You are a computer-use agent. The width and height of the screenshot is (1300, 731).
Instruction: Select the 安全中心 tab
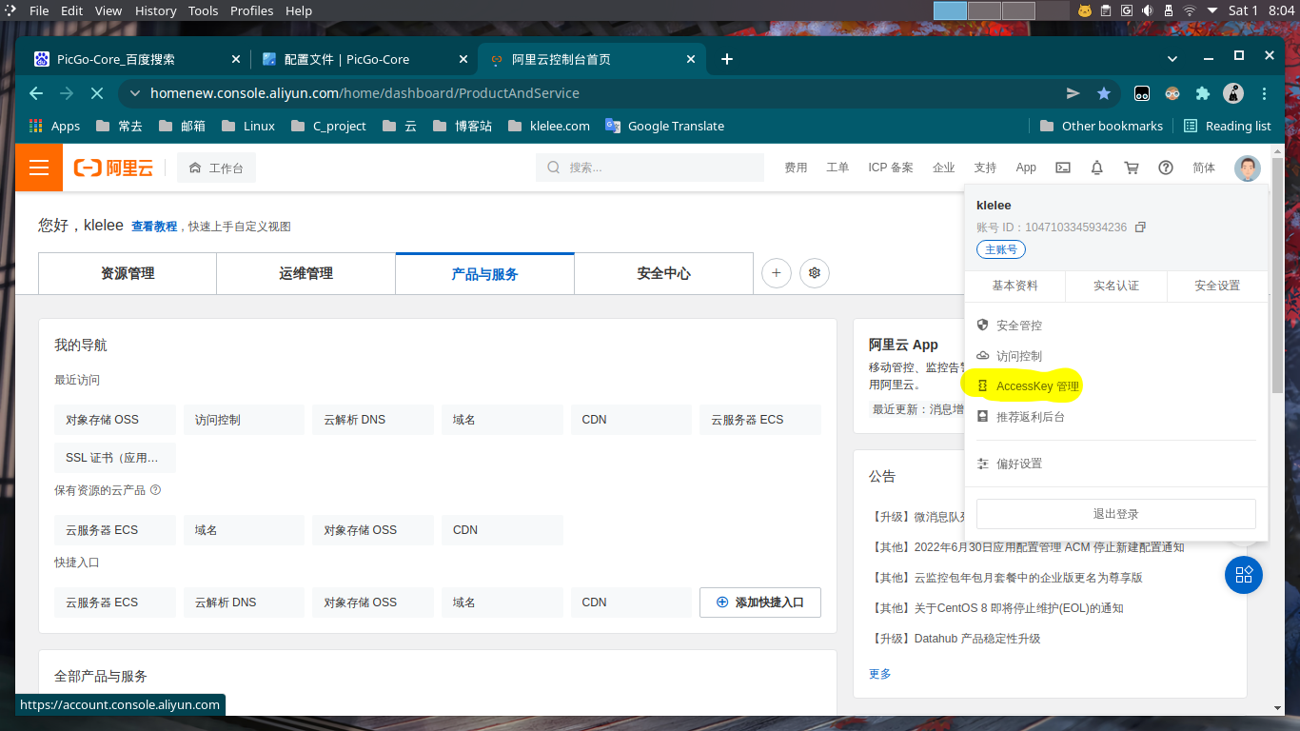coord(664,273)
